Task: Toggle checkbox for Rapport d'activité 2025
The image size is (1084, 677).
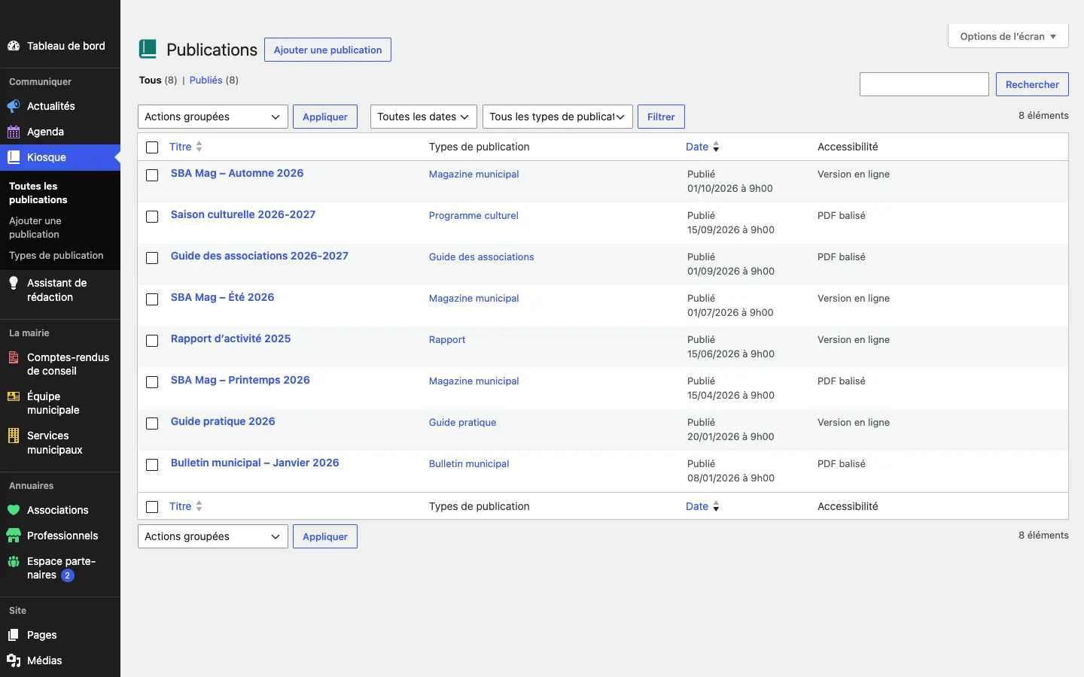Action: (152, 341)
